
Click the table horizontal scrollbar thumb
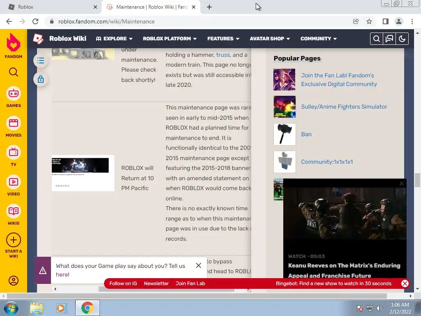167,289
